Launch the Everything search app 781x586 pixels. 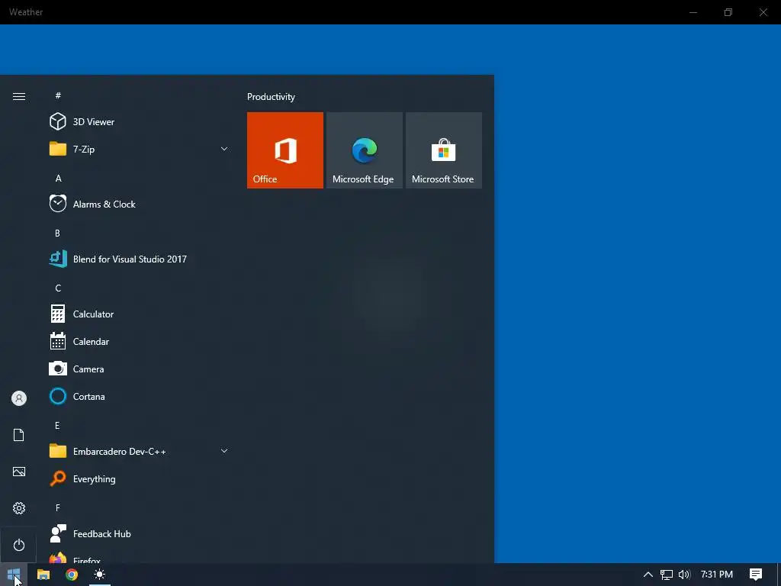pos(139,479)
